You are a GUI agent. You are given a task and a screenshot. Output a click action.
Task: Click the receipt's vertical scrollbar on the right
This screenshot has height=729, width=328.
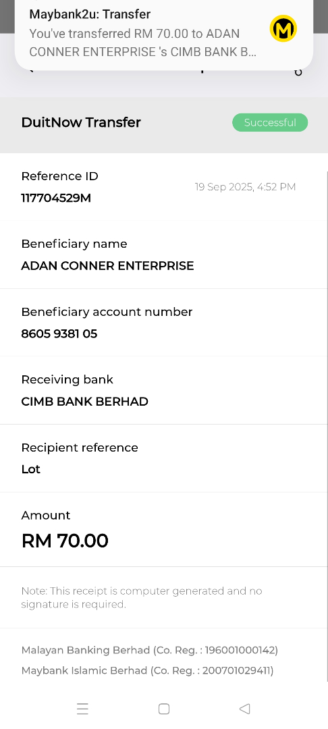[x=327, y=427]
